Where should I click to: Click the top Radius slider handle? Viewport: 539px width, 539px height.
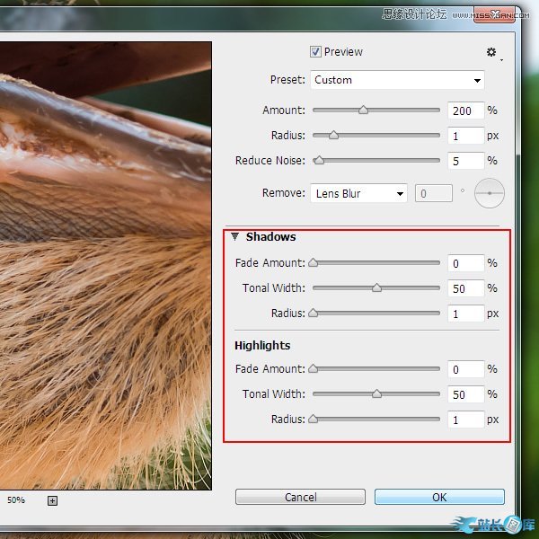[x=333, y=136]
